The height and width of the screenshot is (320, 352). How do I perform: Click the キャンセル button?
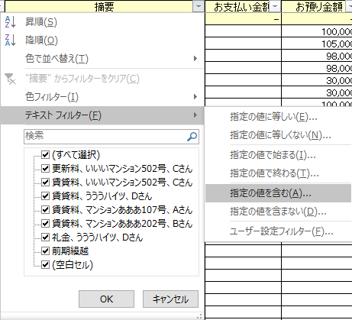pyautogui.click(x=170, y=299)
